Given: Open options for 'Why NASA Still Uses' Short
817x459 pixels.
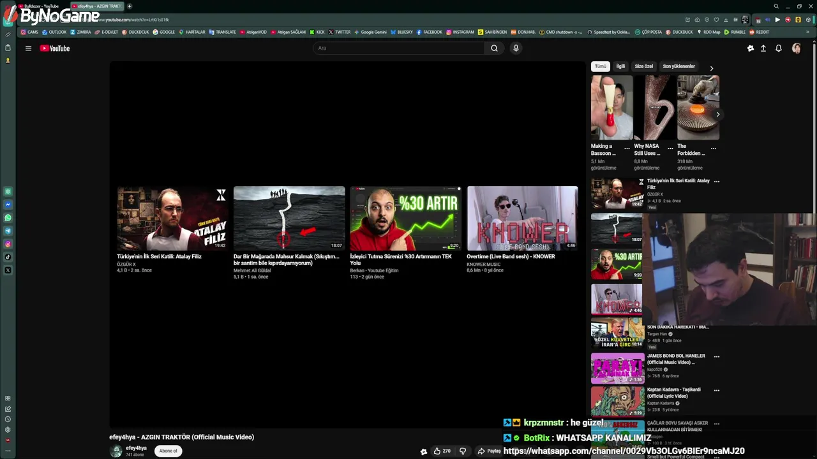Looking at the screenshot, I should (670, 149).
